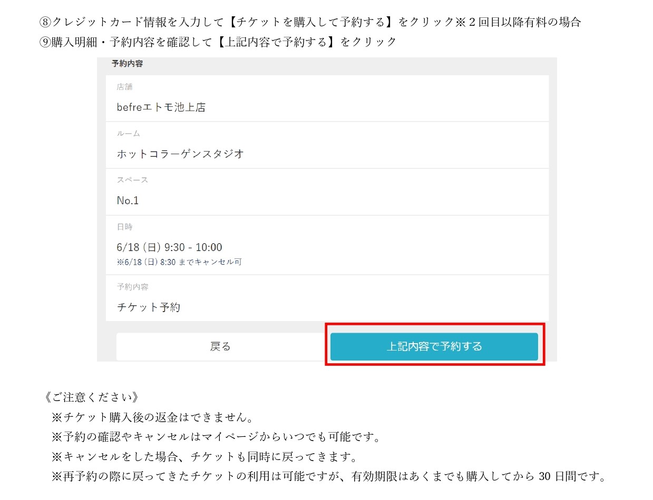Click the 《ご注意ください》 caution heading
This screenshot has width=653, height=500.
pos(92,397)
